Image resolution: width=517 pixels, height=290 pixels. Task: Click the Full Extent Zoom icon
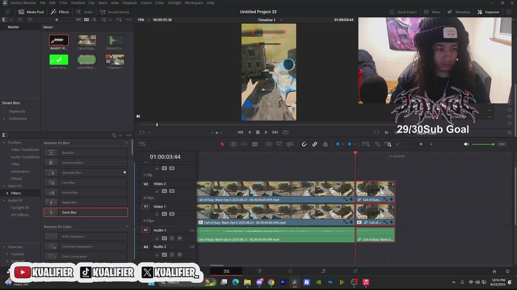[366, 144]
